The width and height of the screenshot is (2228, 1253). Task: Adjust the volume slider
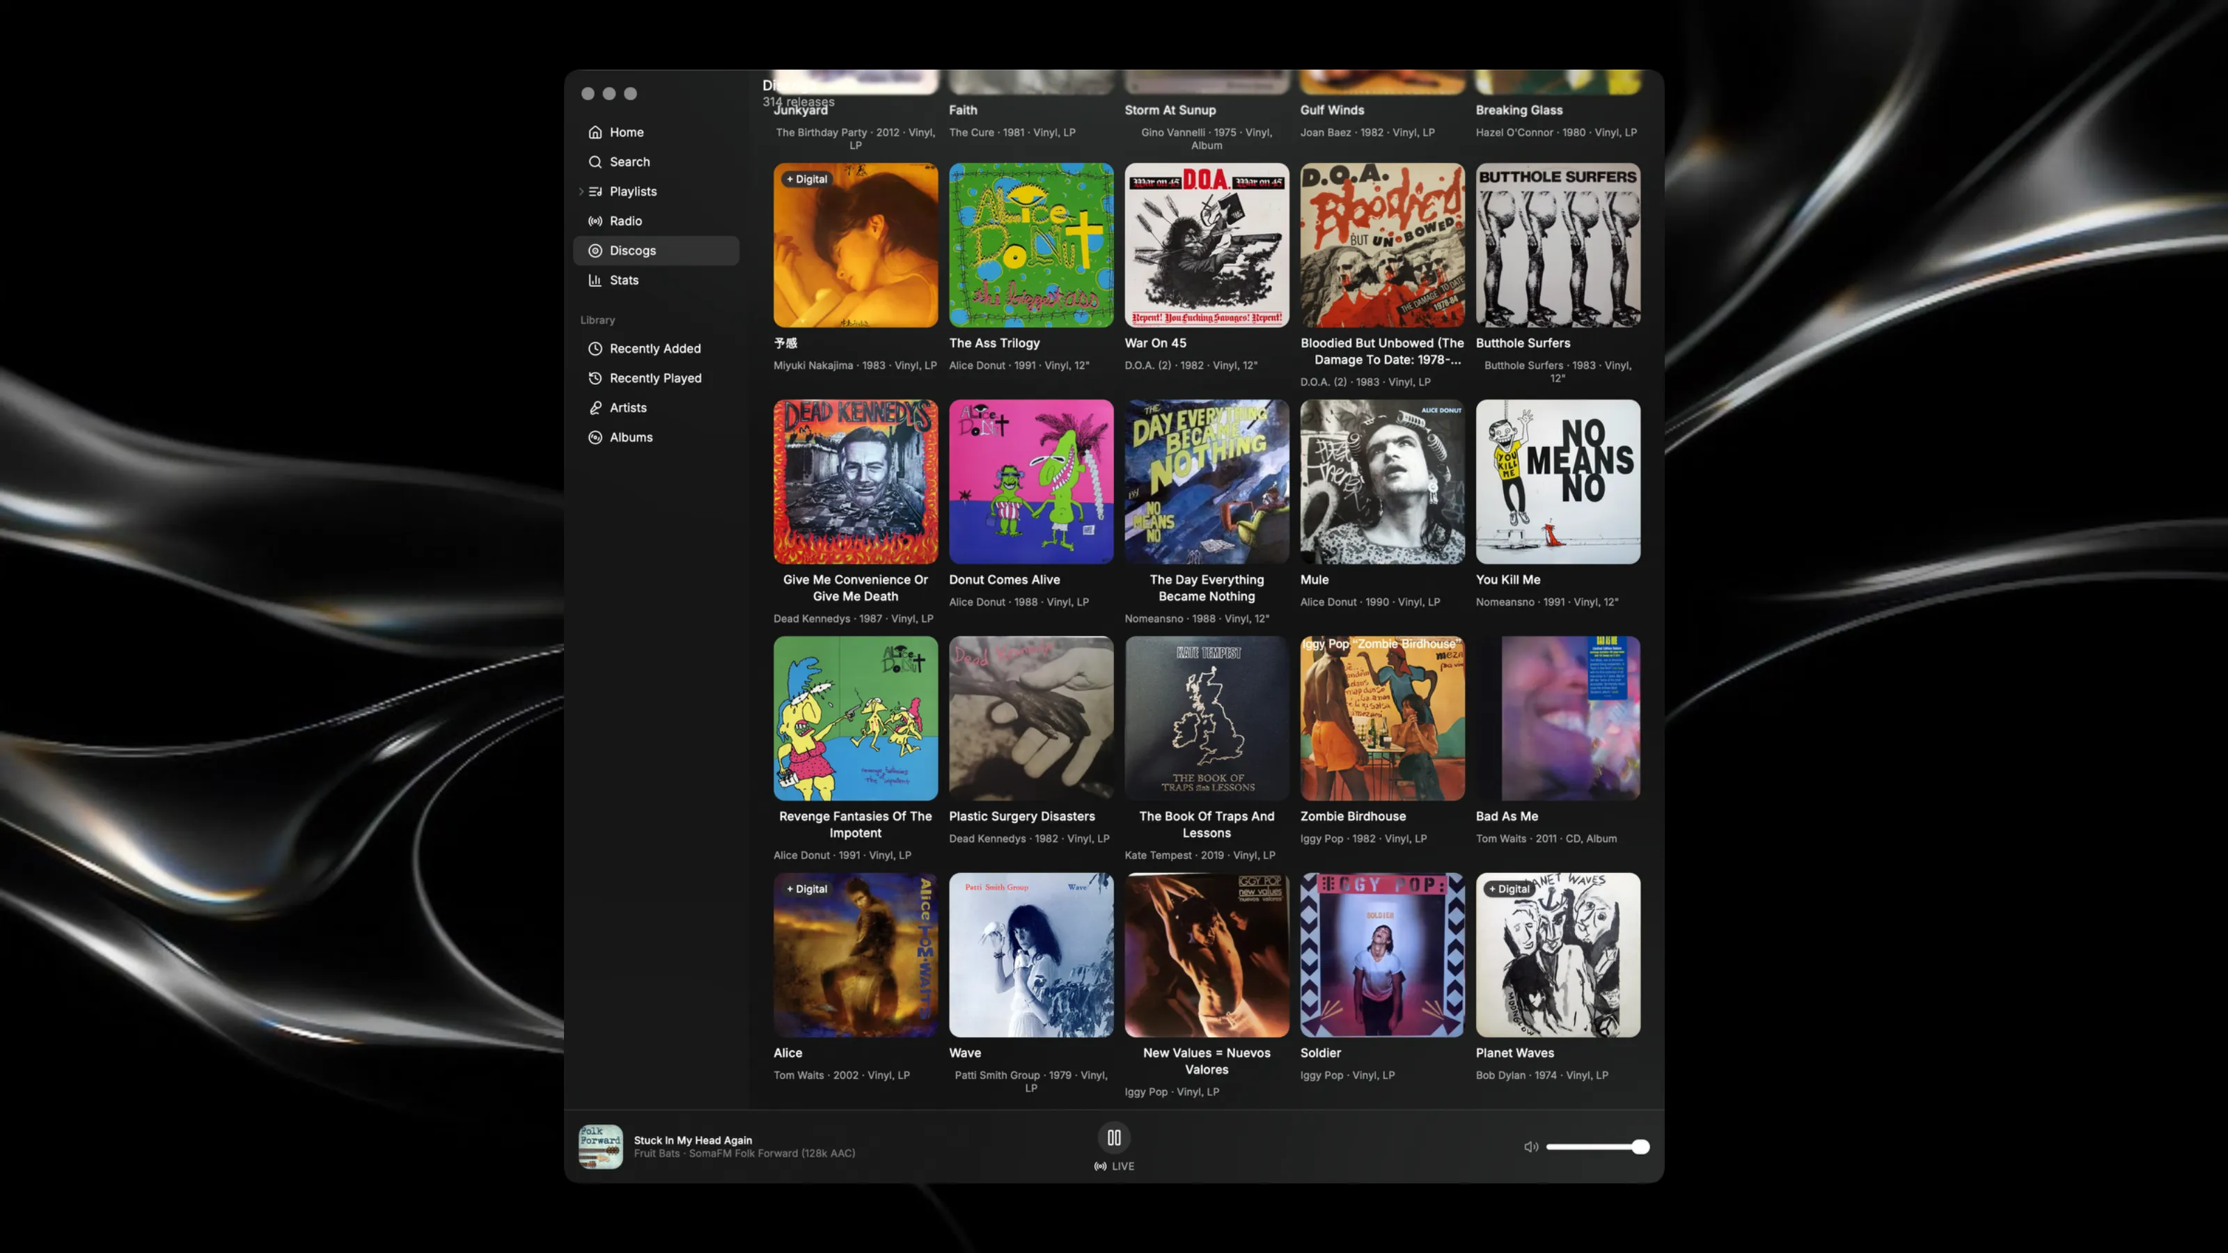click(1597, 1146)
